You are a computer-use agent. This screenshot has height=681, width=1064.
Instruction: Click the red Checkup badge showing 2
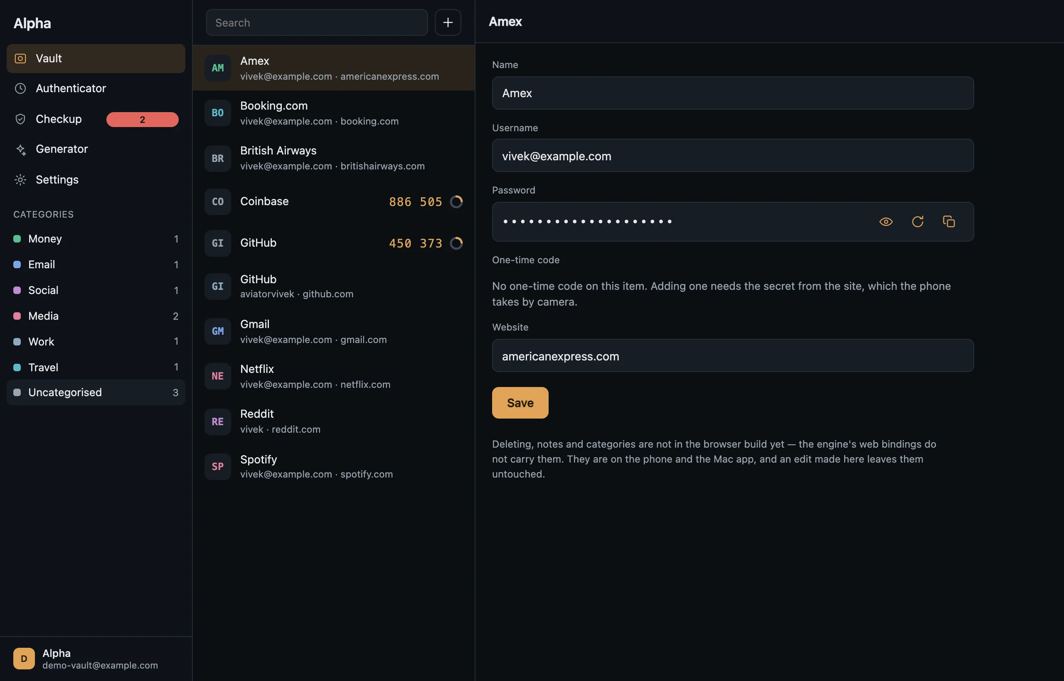point(143,120)
